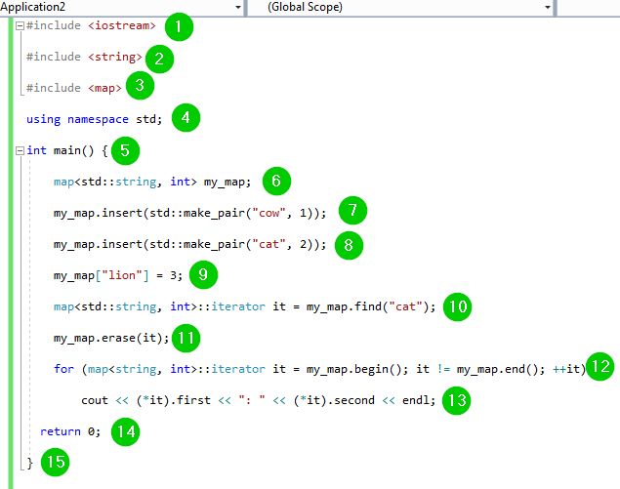
Task: Click green circle 14 beside return 0
Action: 125,432
